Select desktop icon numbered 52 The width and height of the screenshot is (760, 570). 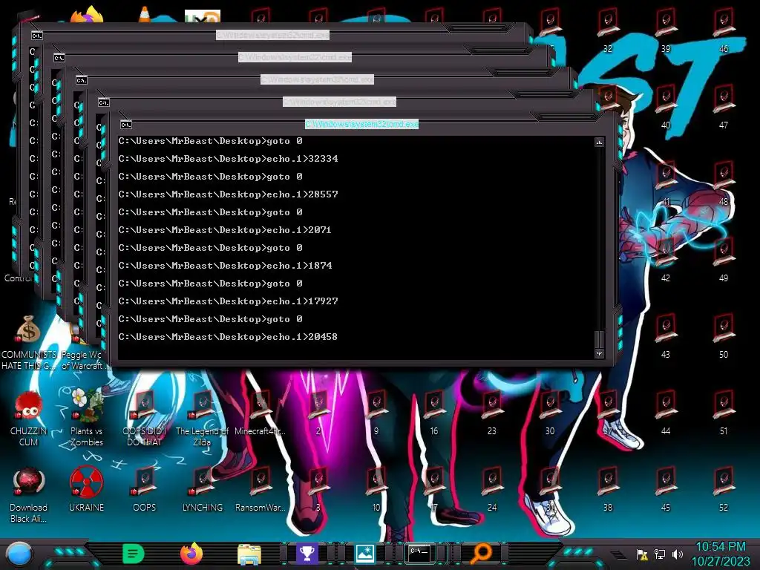pos(724,490)
